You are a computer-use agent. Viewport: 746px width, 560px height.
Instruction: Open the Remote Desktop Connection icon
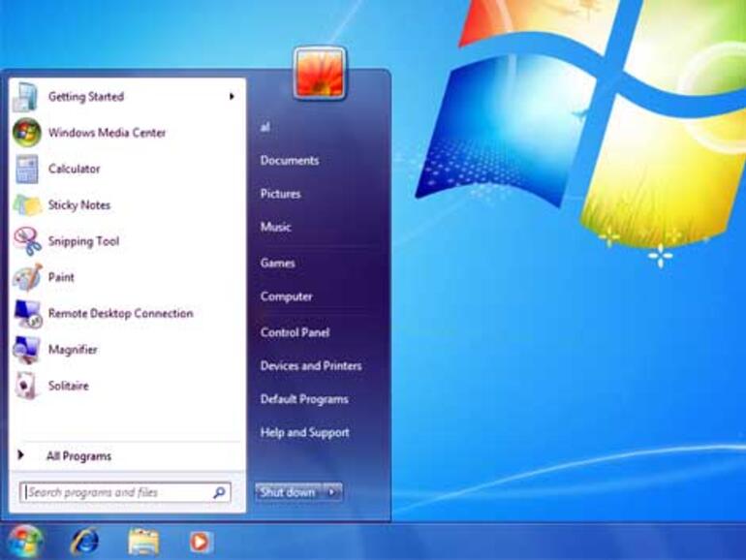coord(27,314)
